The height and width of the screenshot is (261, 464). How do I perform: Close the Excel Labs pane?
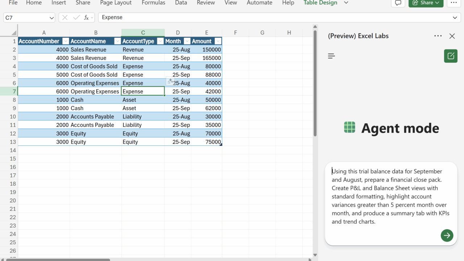click(452, 36)
